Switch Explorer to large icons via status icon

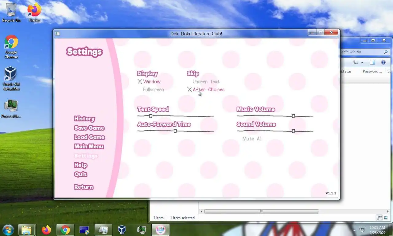tap(386, 218)
